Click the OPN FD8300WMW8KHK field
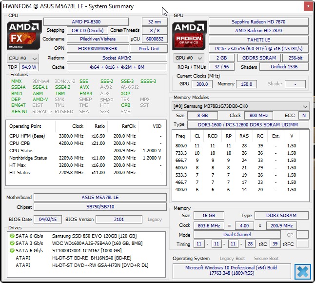The image size is (315, 283). [x=98, y=48]
